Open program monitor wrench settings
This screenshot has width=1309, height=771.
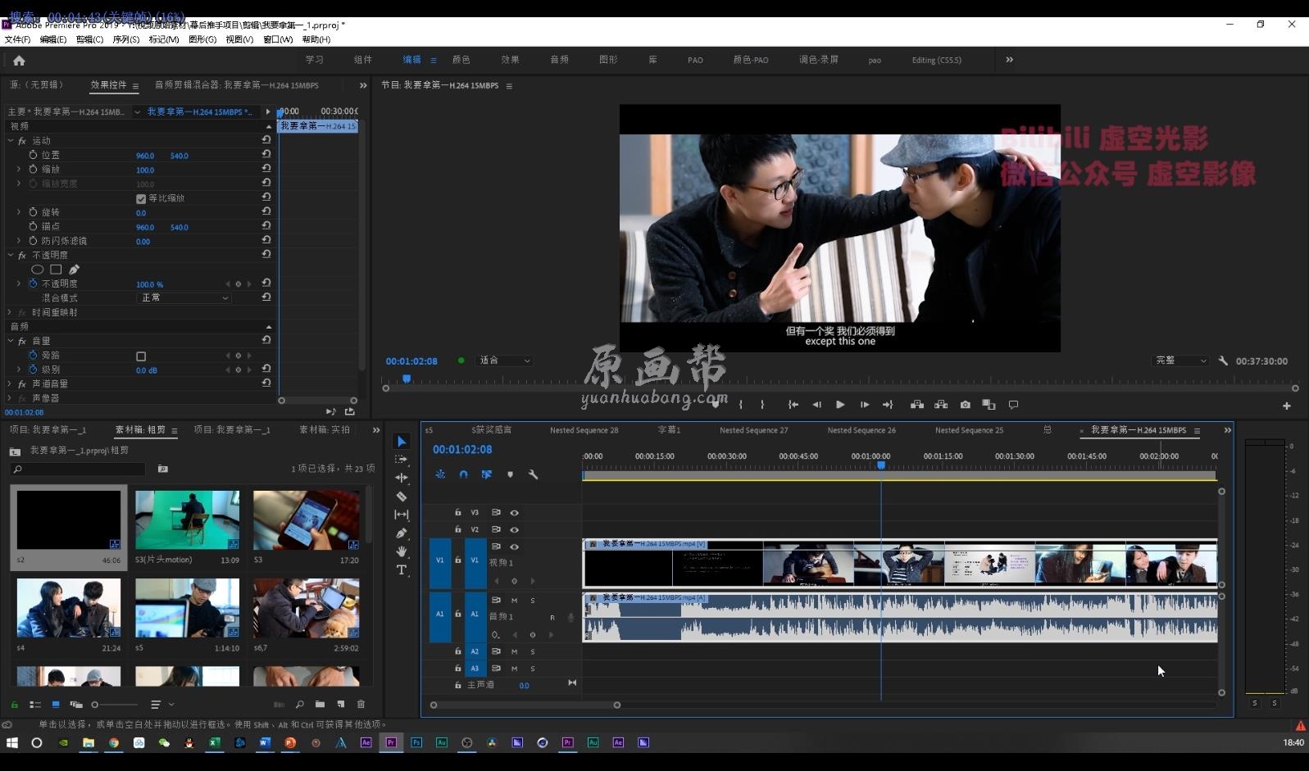click(x=1223, y=361)
